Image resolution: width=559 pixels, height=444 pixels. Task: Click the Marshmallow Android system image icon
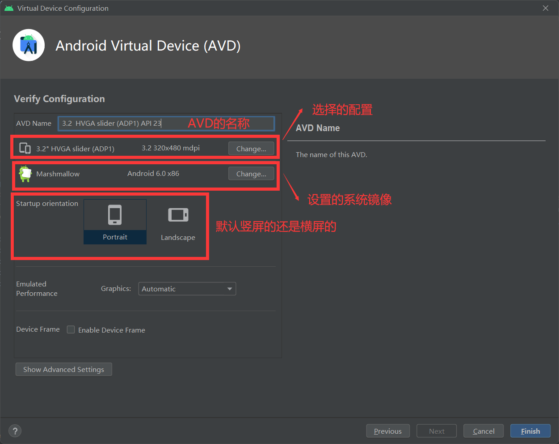click(x=25, y=174)
